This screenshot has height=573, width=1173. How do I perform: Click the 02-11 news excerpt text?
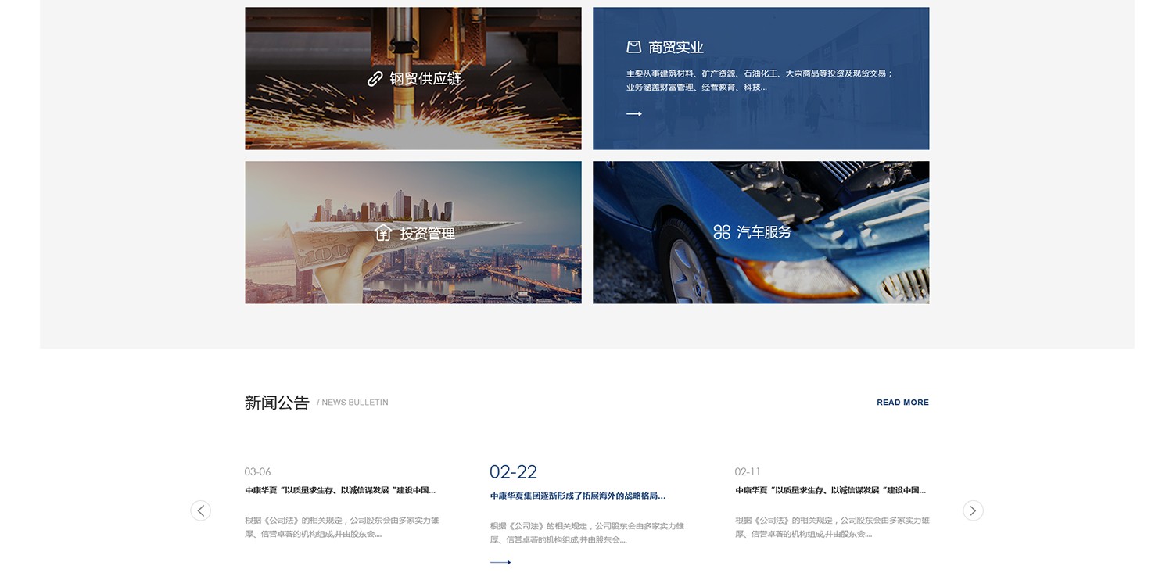[832, 527]
